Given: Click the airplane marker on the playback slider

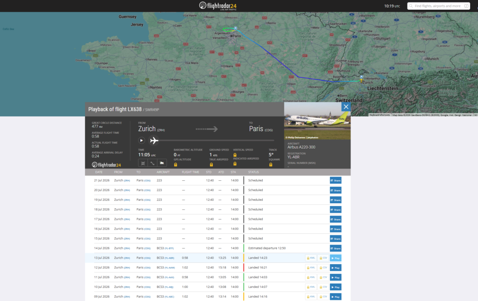Looking at the screenshot, I should tap(154, 140).
